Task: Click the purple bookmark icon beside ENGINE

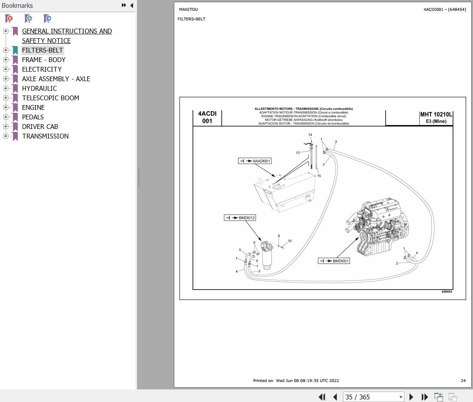Action: point(15,108)
